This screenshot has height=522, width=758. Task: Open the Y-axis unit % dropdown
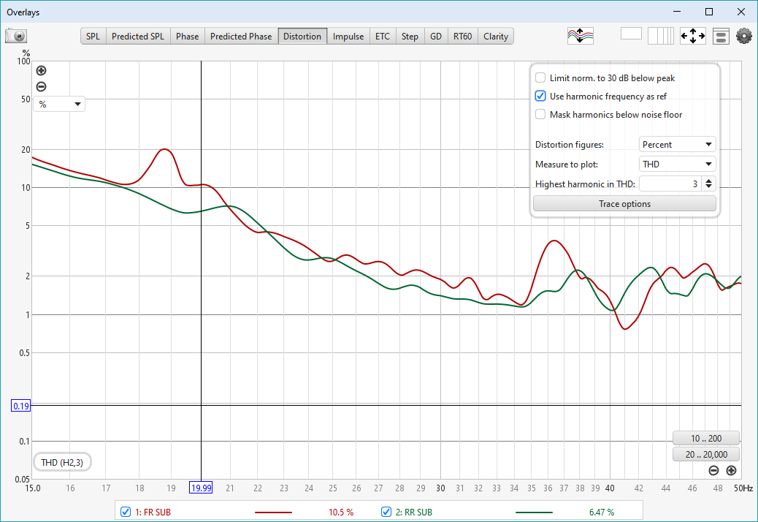(59, 104)
